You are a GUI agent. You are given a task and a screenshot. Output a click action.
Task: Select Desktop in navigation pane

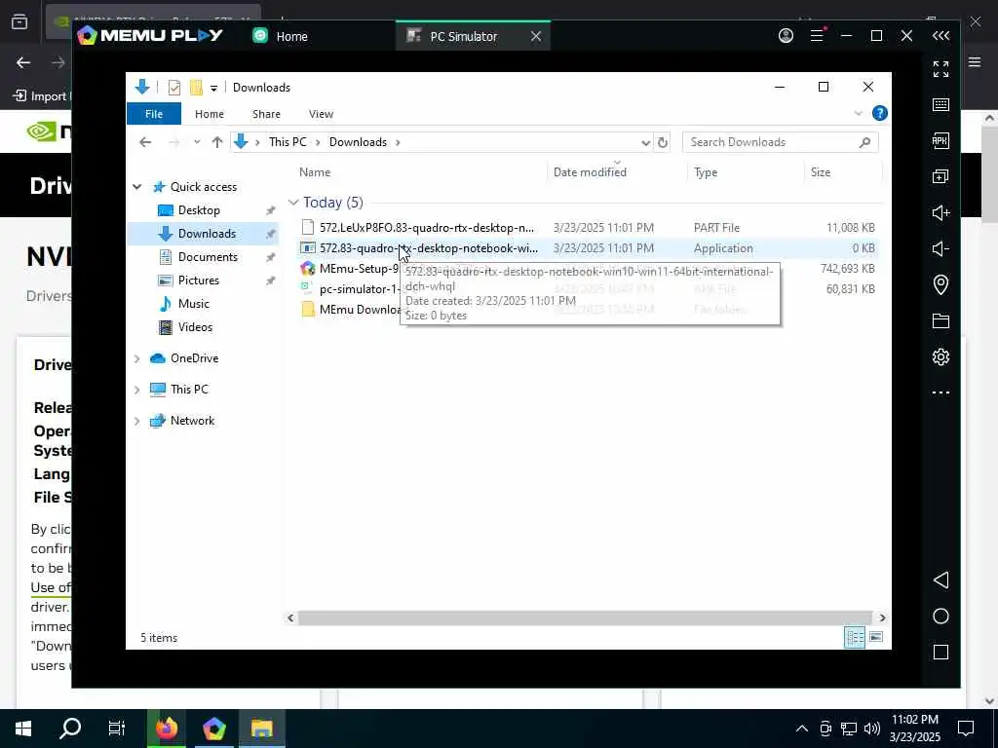[x=199, y=210]
